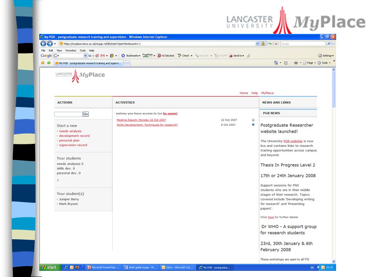Click the Google toolbar logo
The height and width of the screenshot is (277, 370).
(46, 55)
